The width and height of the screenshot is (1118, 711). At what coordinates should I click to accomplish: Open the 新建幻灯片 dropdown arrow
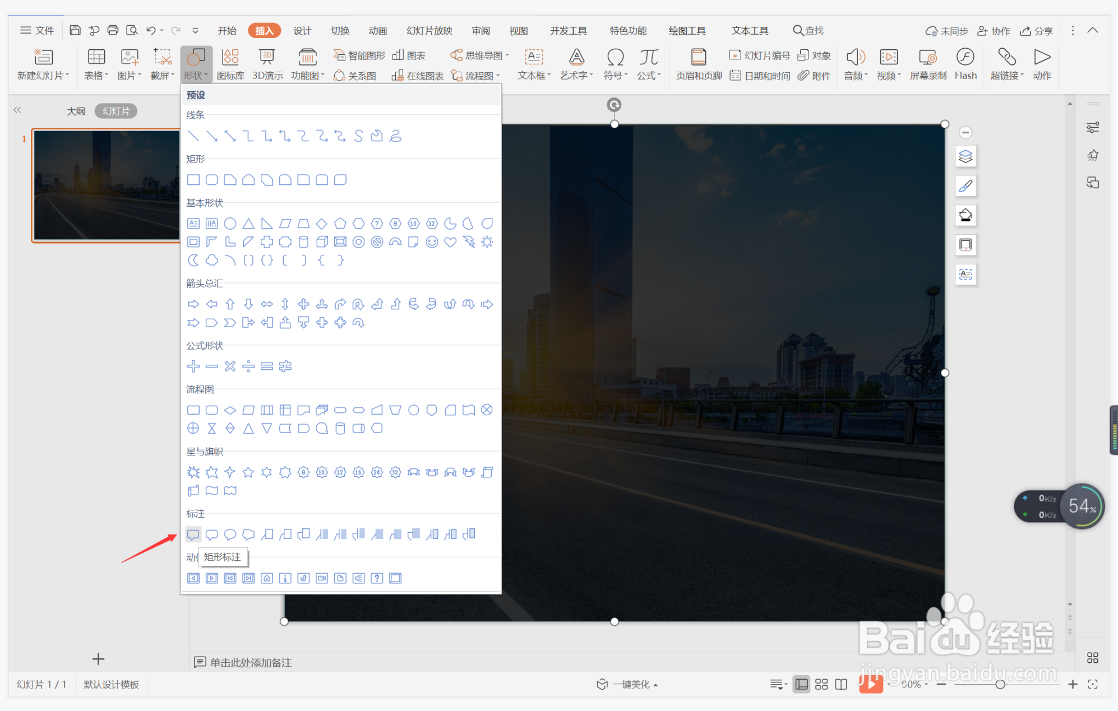[67, 75]
